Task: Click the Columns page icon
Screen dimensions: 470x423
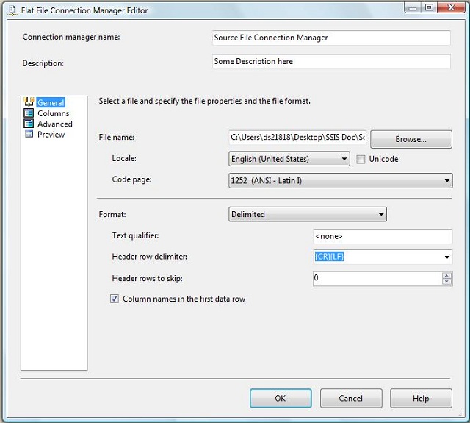Action: coord(29,113)
